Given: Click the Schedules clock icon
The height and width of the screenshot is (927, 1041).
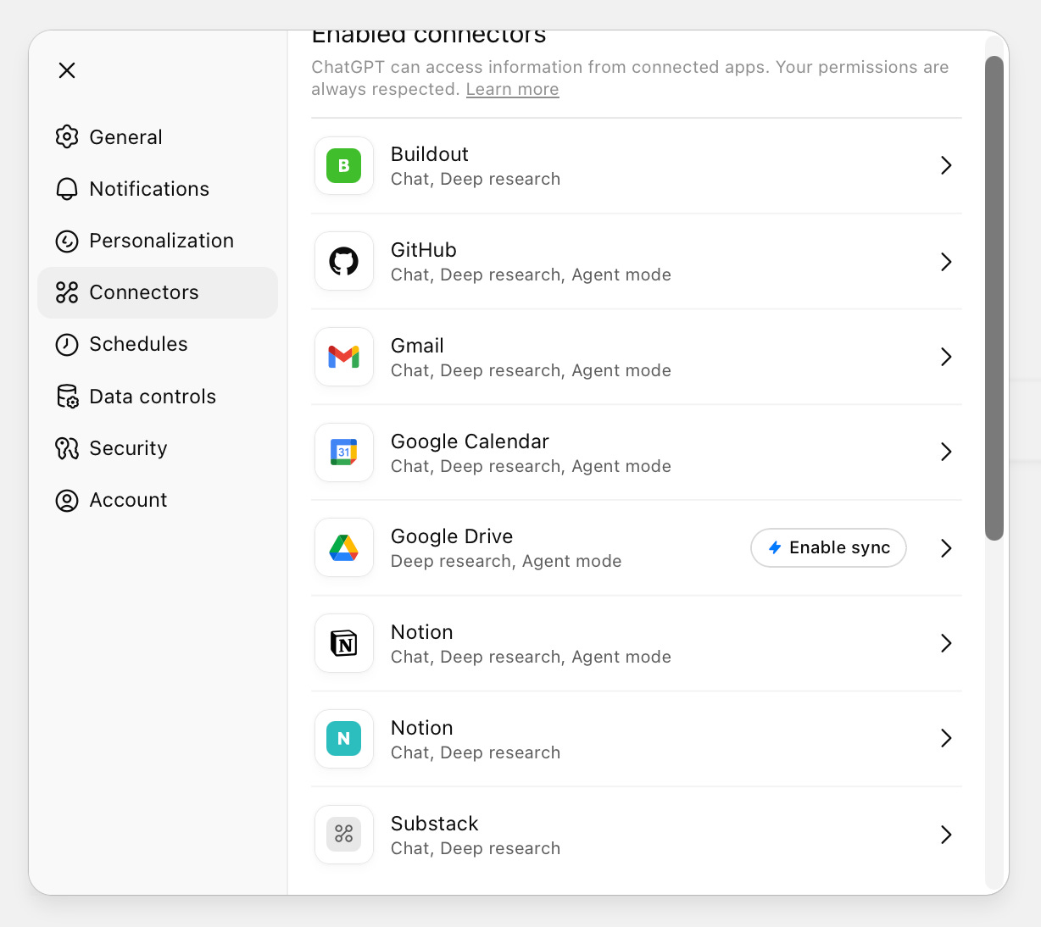Looking at the screenshot, I should tap(67, 344).
